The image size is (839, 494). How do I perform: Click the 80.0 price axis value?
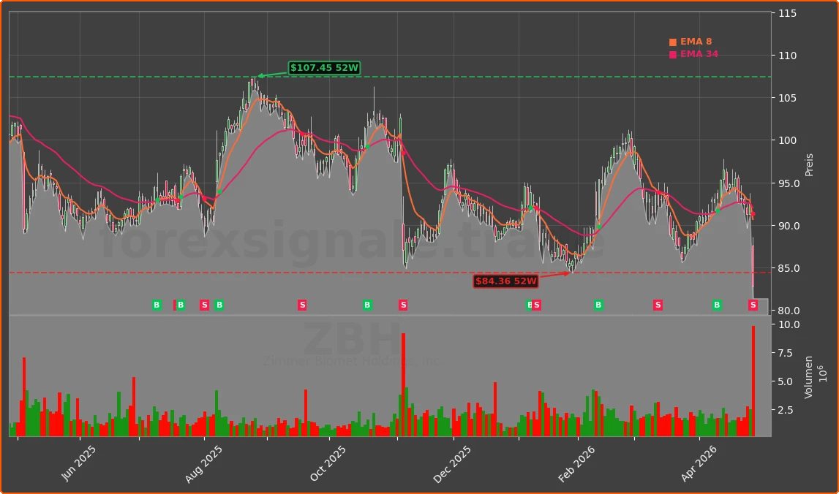click(x=789, y=311)
